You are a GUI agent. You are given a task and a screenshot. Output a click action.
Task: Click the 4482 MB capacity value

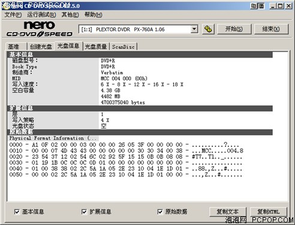110,97
